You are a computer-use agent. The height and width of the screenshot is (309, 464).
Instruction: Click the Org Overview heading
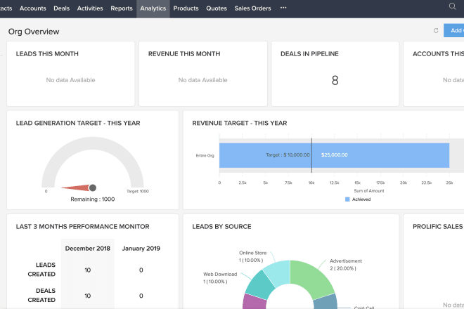tap(34, 32)
